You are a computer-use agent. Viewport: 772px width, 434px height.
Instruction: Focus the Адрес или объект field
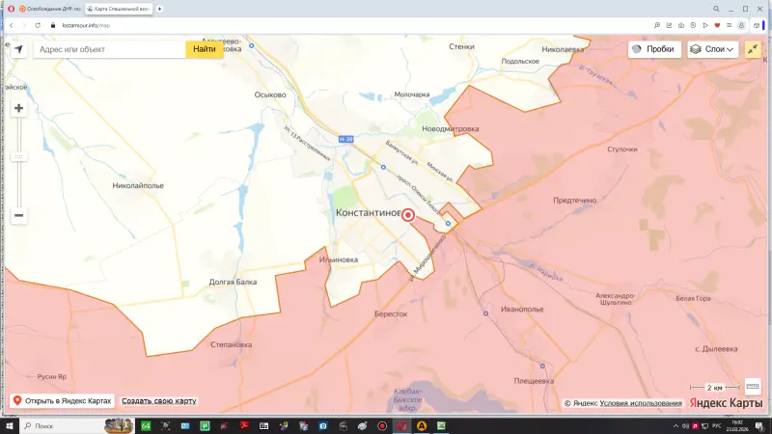point(108,49)
